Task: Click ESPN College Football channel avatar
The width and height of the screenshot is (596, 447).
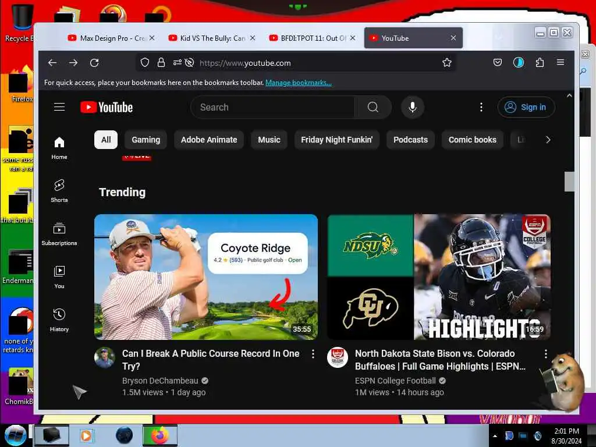Action: 338,357
